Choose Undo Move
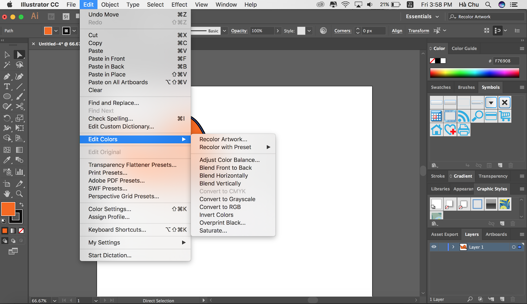The height and width of the screenshot is (304, 527). point(135,14)
